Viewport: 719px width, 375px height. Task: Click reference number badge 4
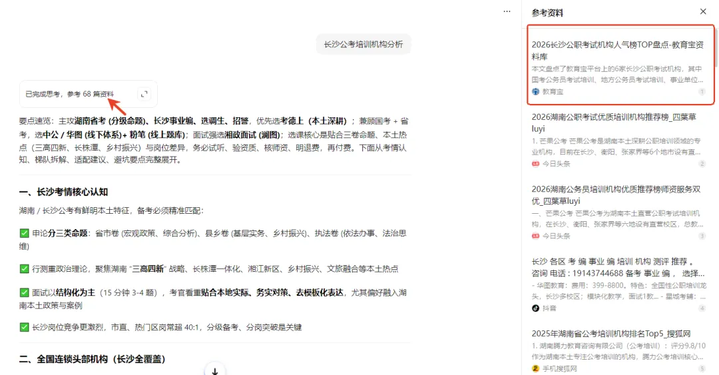pos(702,308)
